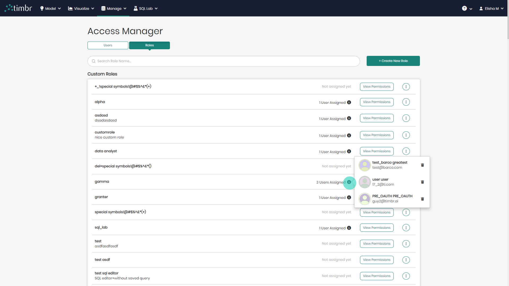
Task: Open the three-dot menu for customrole
Action: coord(406,135)
